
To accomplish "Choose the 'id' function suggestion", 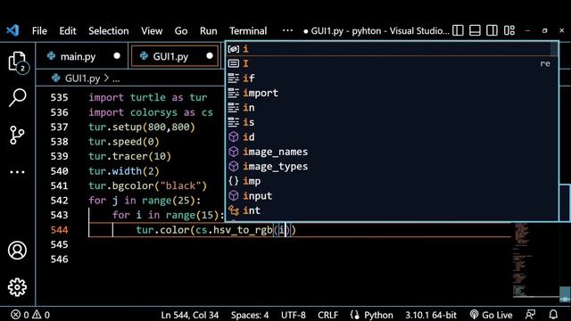I will 392,136.
